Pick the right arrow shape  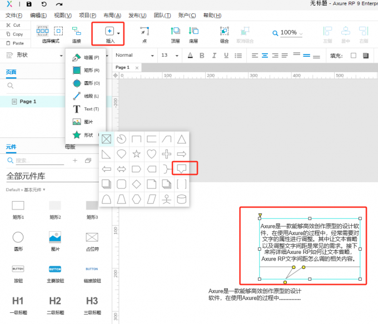(x=182, y=154)
